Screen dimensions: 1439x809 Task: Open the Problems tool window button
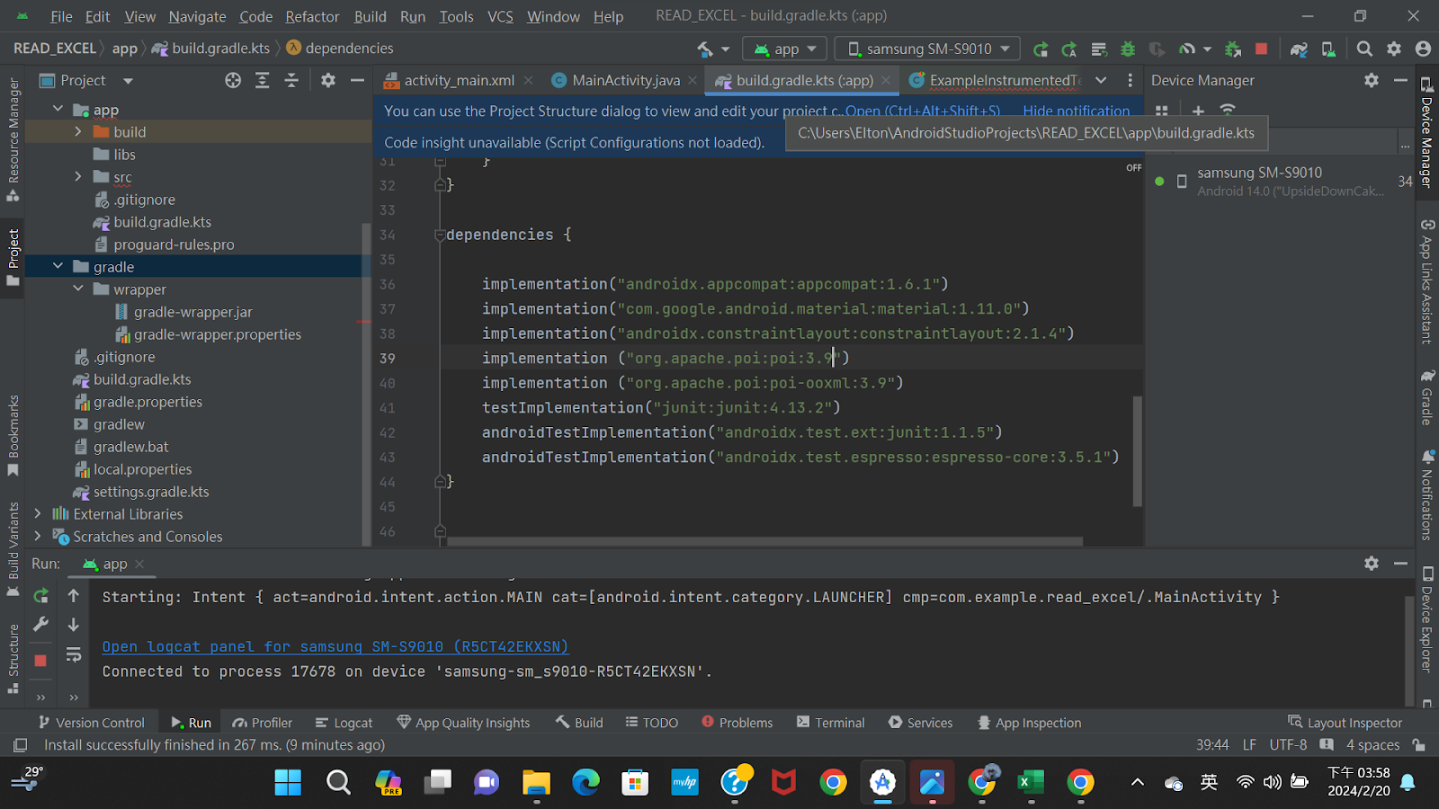[737, 723]
